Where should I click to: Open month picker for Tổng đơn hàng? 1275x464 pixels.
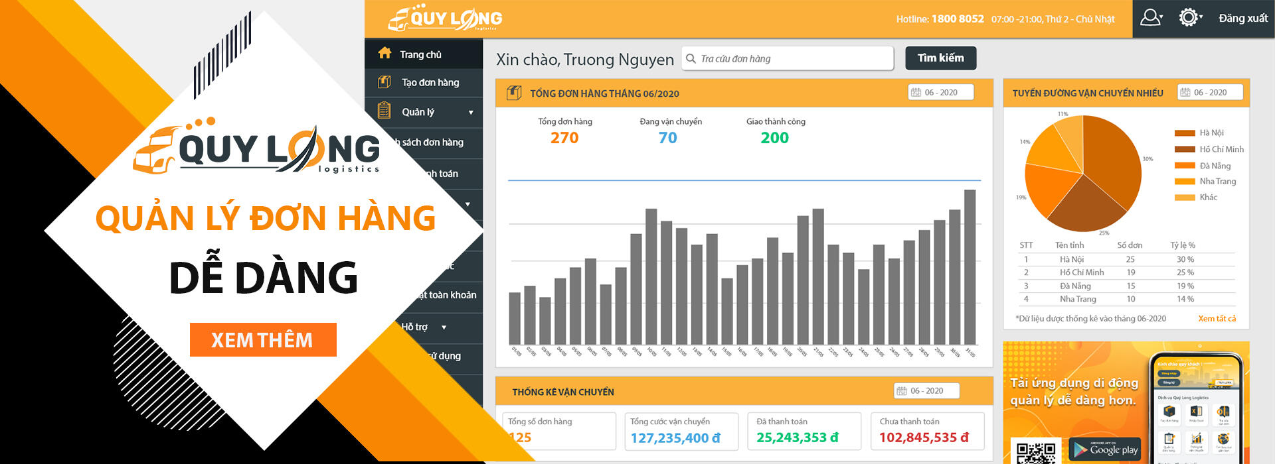[940, 92]
